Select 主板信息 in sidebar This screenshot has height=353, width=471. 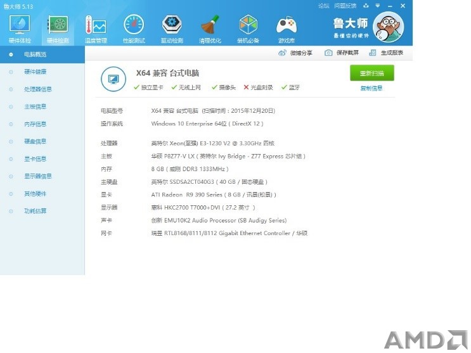(x=42, y=106)
